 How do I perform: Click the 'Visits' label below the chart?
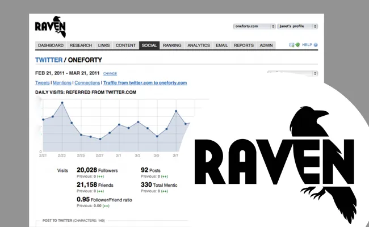[62, 171]
